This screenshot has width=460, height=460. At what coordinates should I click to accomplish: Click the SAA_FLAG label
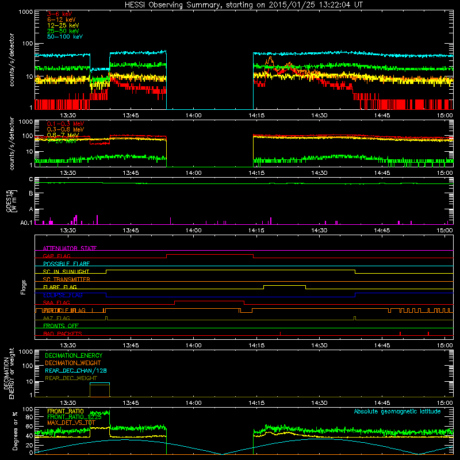(x=56, y=302)
